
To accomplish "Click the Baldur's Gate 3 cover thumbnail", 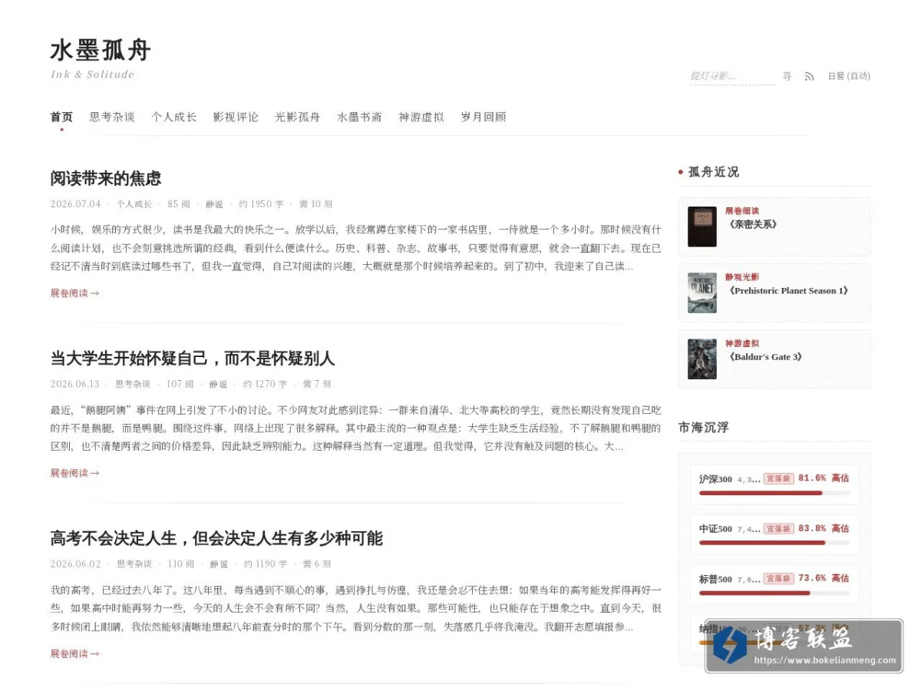I will coord(701,359).
